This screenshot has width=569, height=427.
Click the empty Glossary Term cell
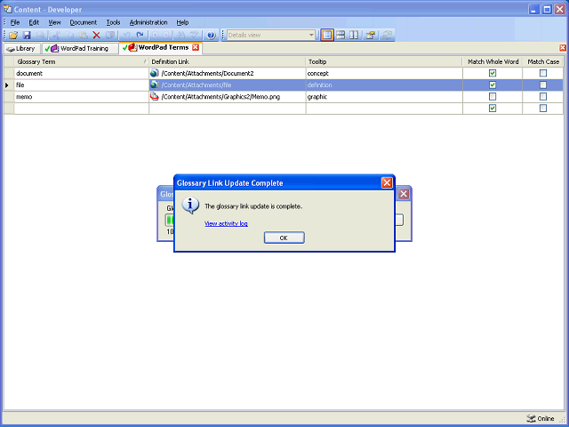[x=82, y=109]
